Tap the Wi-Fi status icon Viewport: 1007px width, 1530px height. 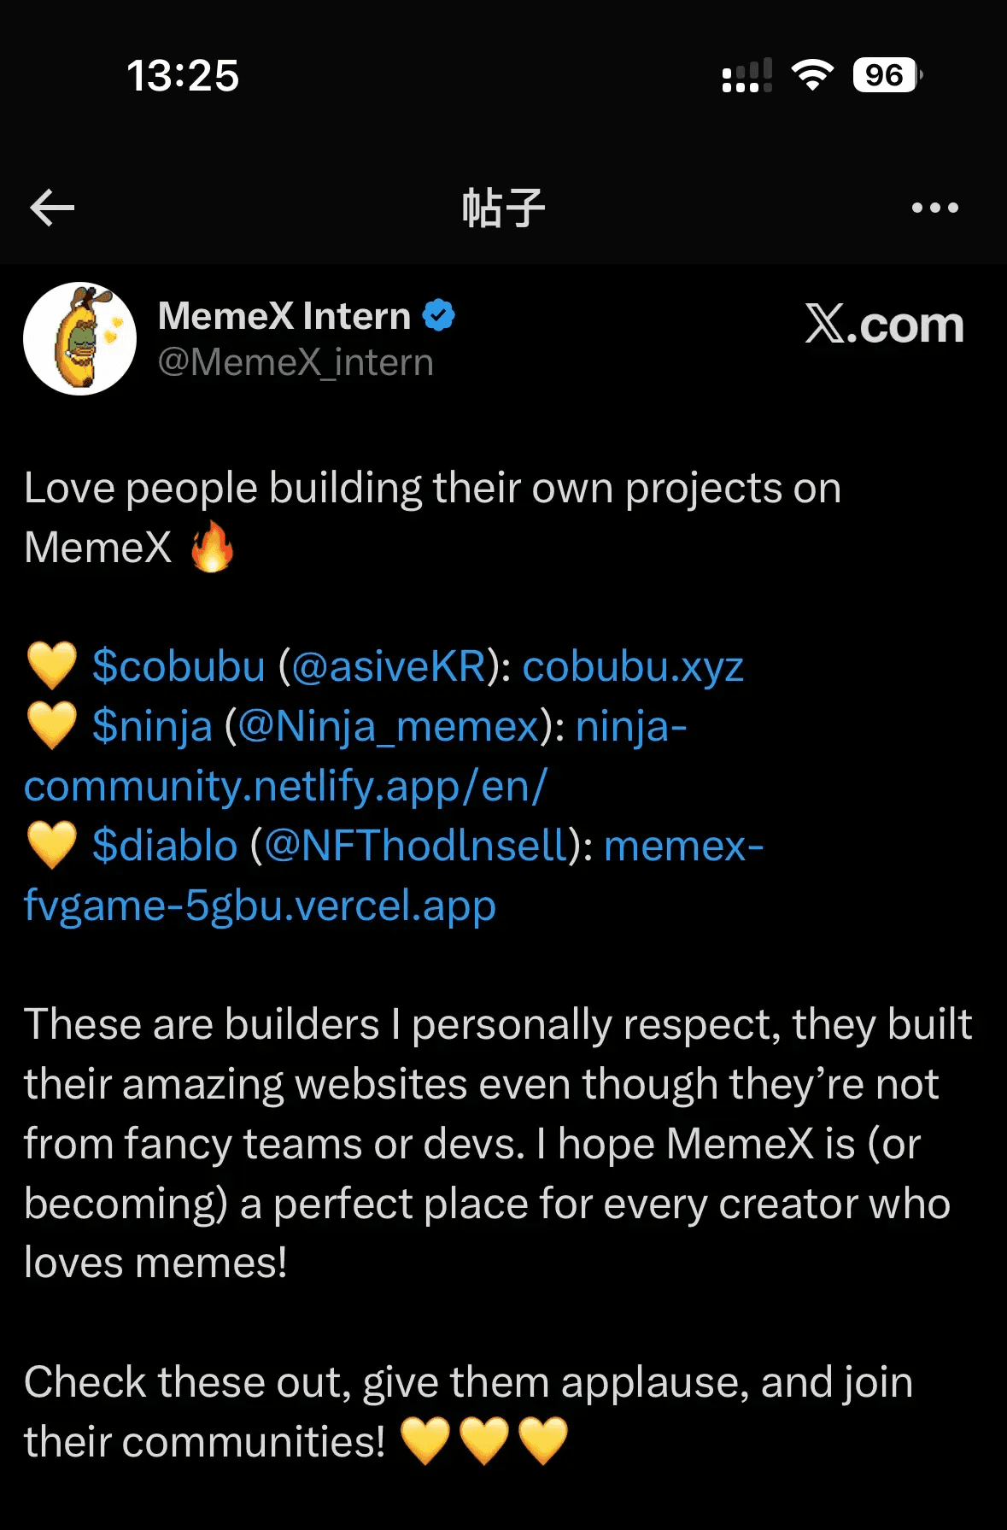pyautogui.click(x=812, y=75)
